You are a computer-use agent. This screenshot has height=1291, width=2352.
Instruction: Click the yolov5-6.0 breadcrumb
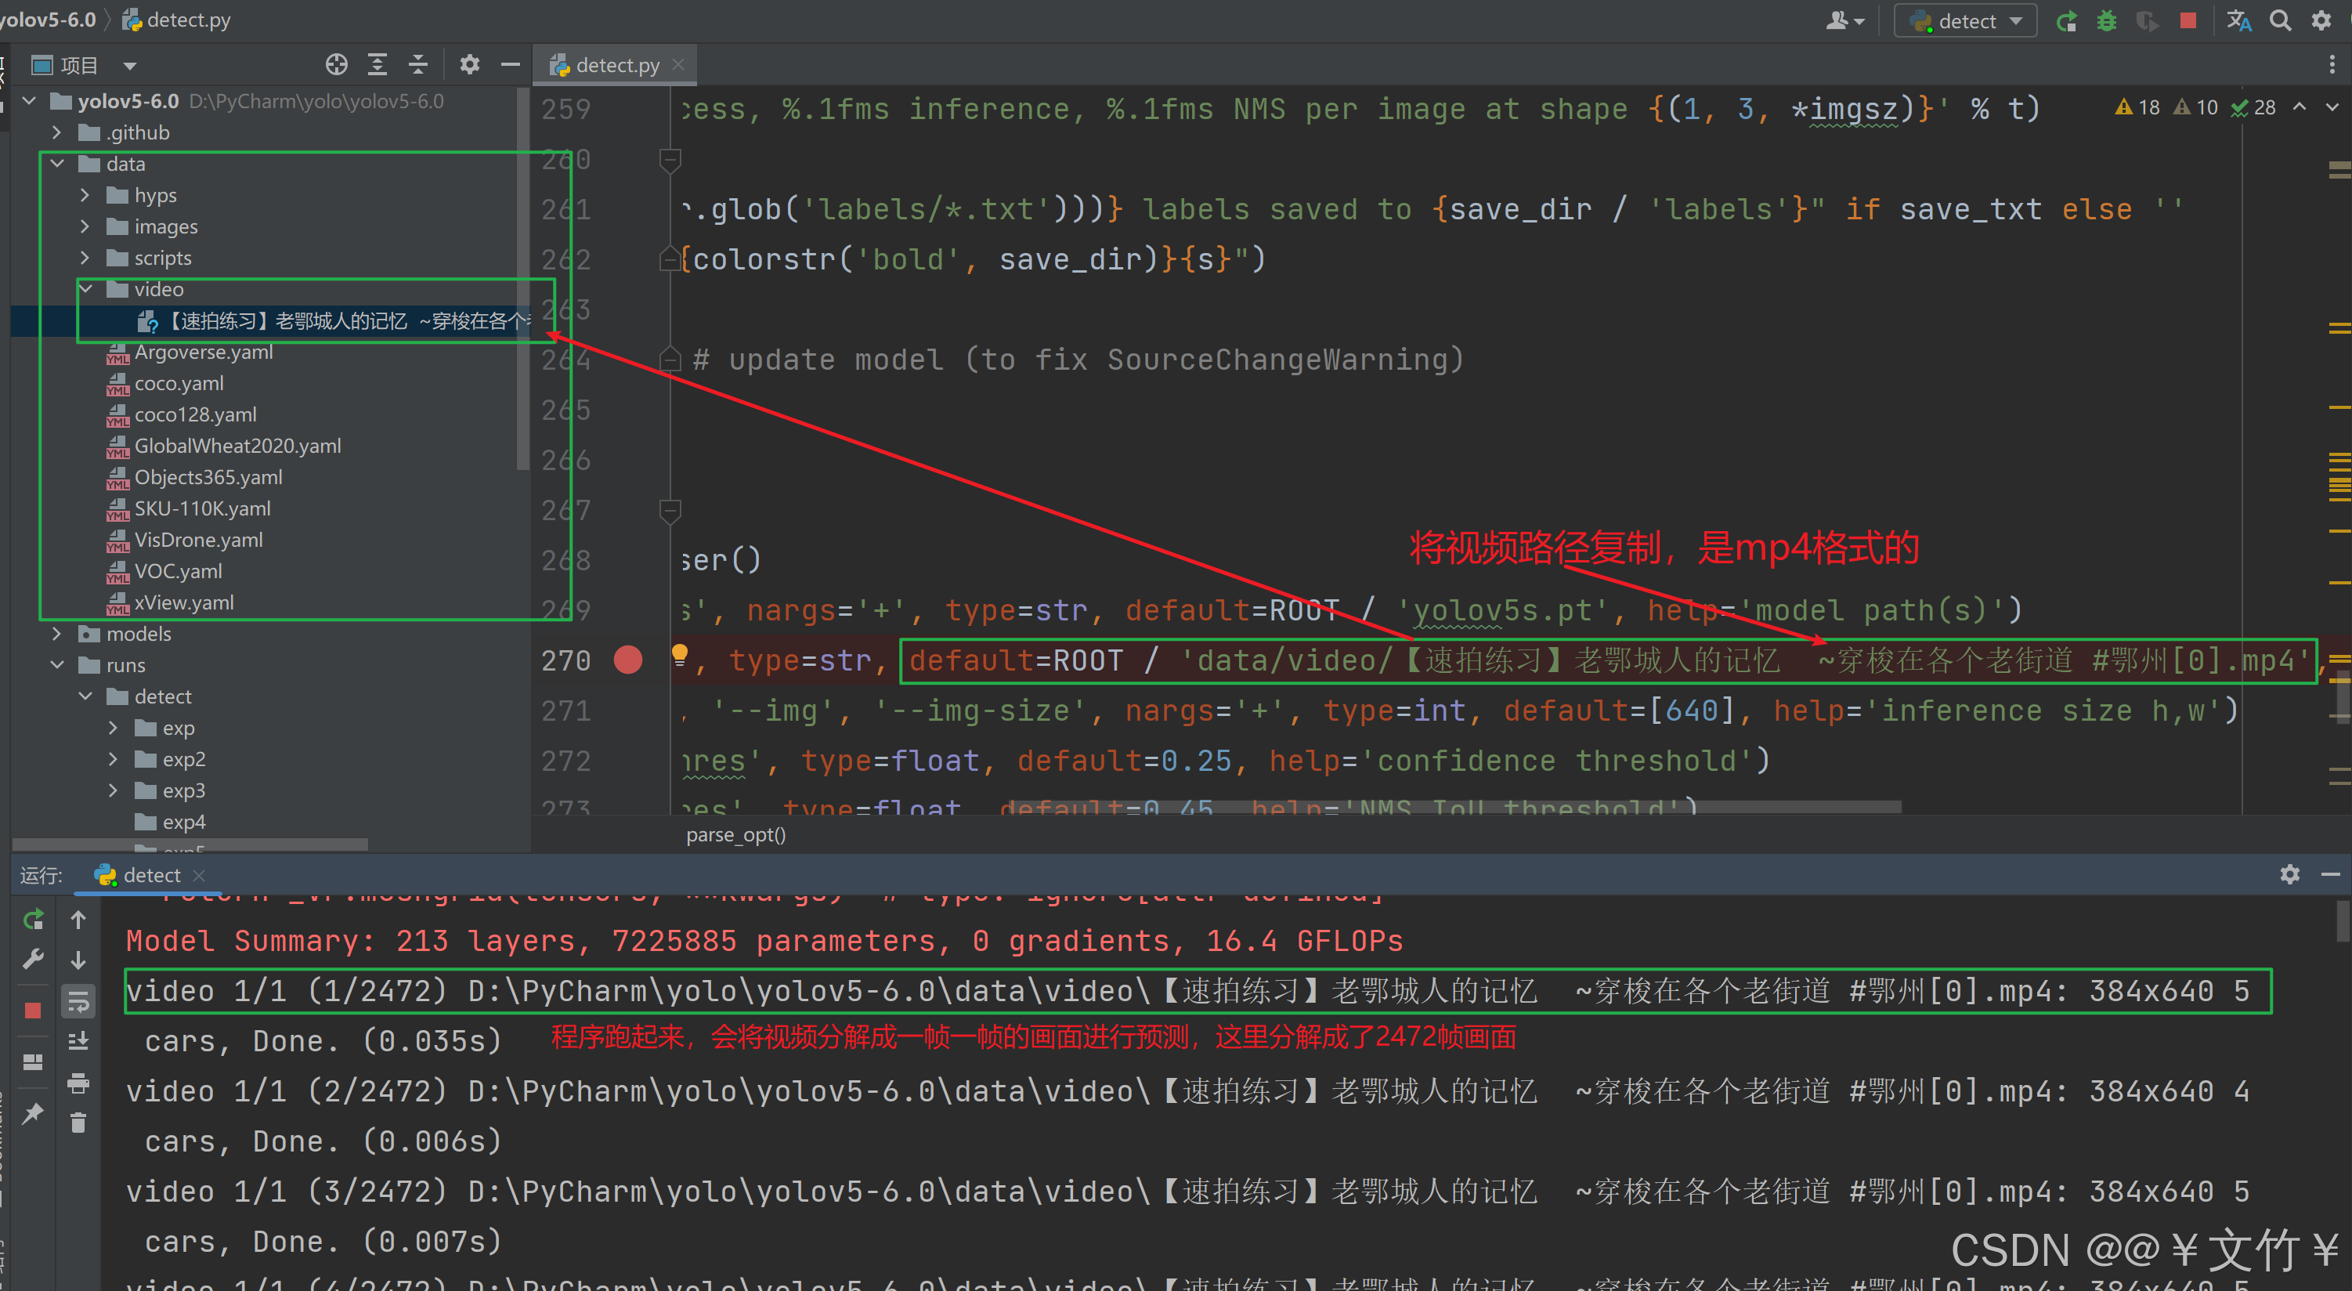pyautogui.click(x=49, y=20)
